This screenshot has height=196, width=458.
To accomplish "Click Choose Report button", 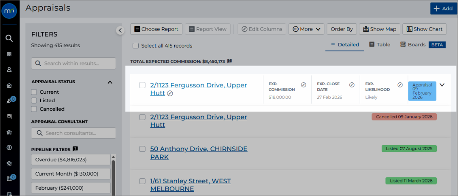I will click(x=156, y=29).
